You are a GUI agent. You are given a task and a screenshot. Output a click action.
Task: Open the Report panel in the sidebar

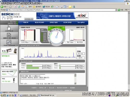pos(9,73)
